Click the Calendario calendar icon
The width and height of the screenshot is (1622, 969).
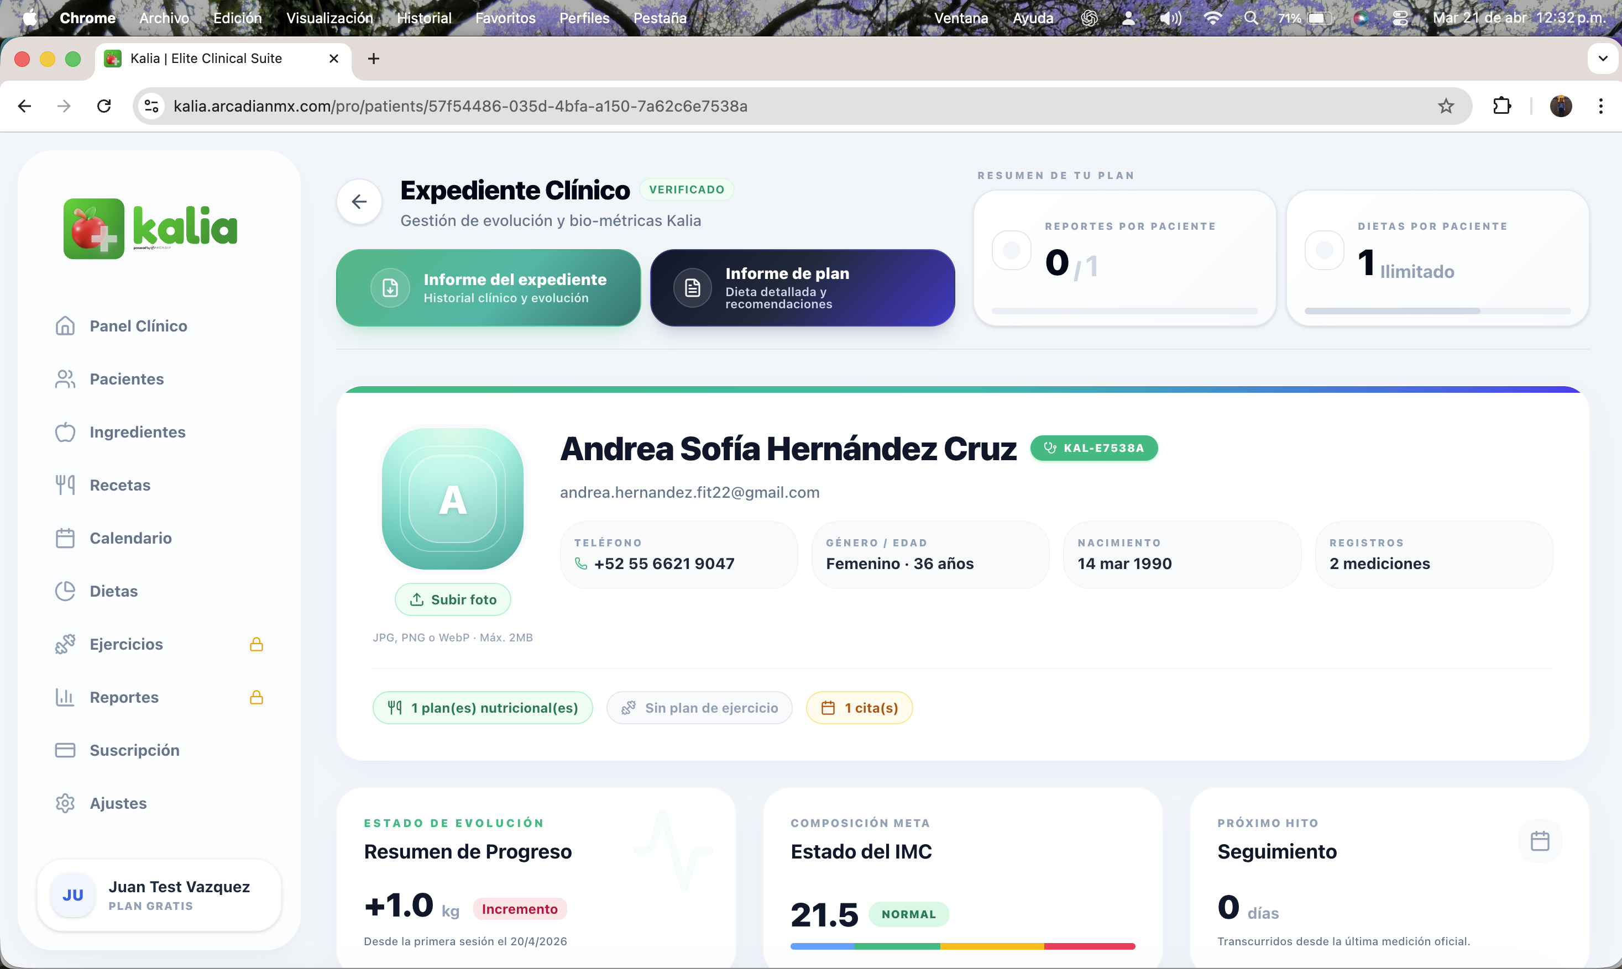65,538
